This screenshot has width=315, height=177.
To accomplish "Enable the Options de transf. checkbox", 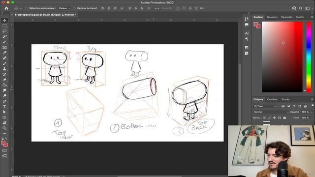I will pyautogui.click(x=74, y=8).
